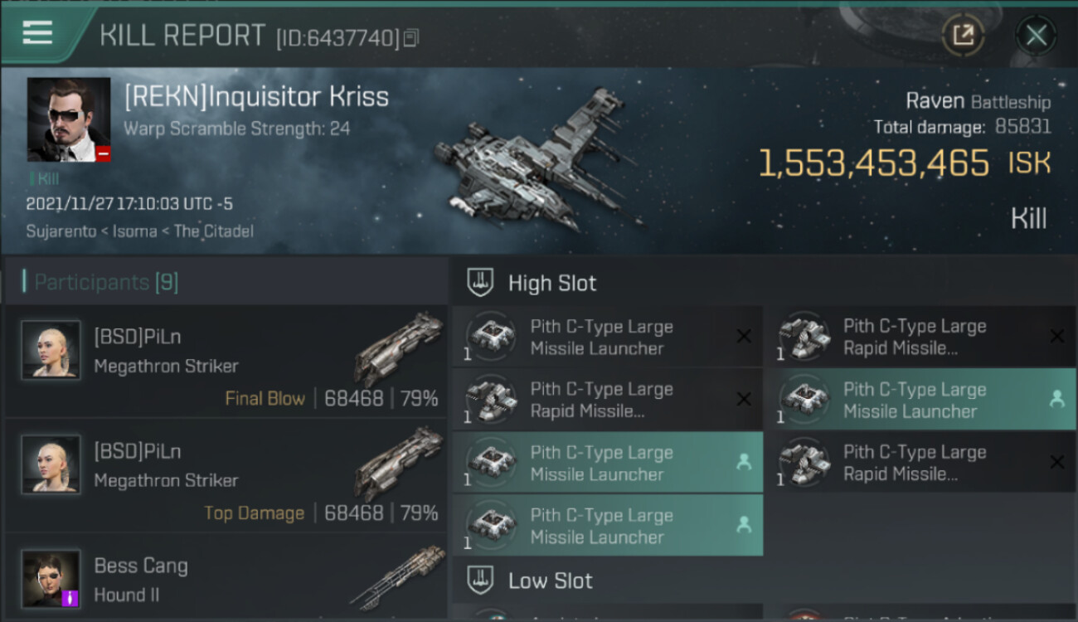Click X on first Large Missile Launcher

(744, 336)
